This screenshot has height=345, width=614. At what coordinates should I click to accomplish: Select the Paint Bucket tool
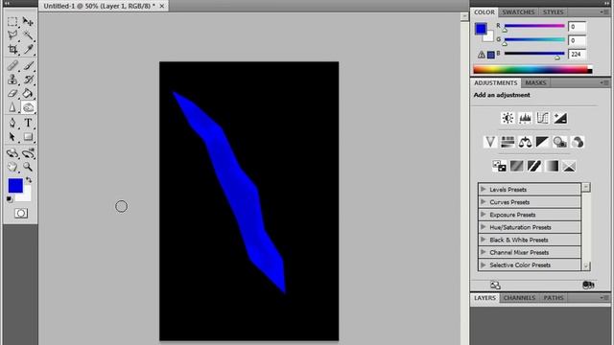28,94
